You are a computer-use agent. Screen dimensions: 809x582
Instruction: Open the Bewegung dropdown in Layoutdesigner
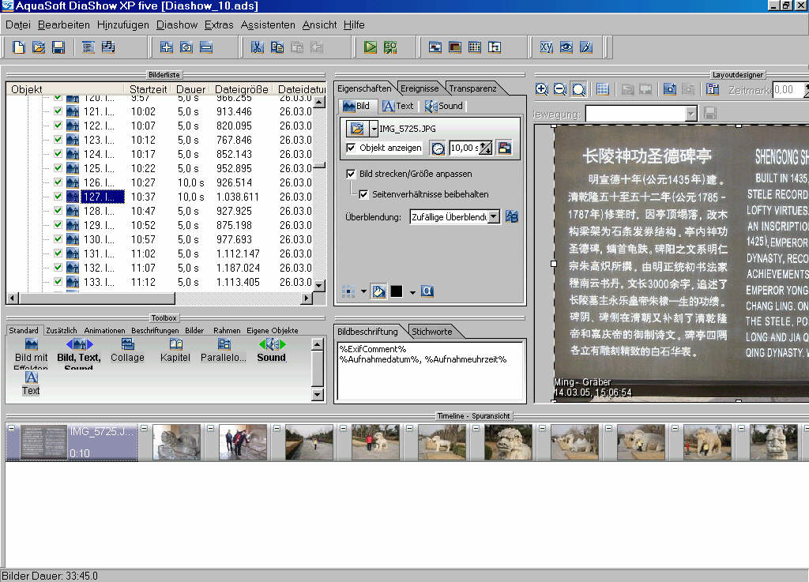point(691,115)
